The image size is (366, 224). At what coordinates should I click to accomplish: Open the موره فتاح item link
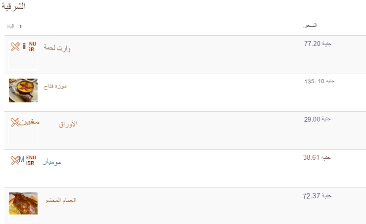click(55, 87)
